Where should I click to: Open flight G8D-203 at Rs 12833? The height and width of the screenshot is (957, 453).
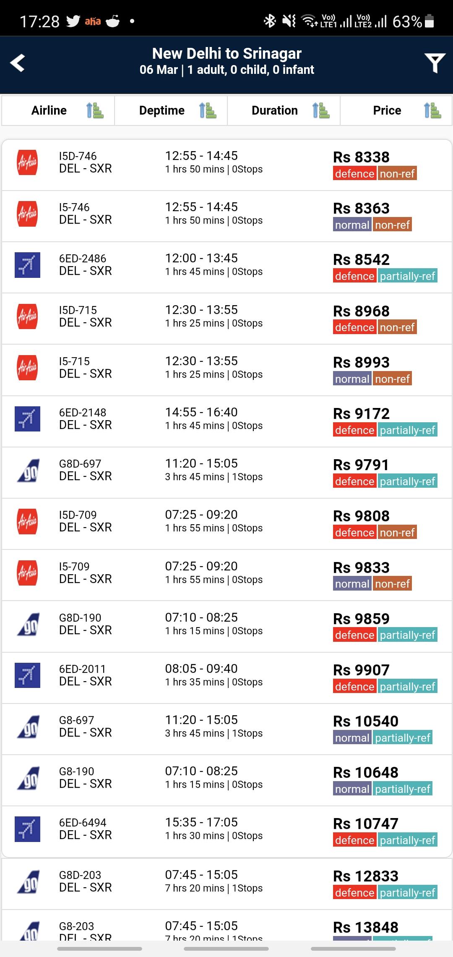[227, 884]
